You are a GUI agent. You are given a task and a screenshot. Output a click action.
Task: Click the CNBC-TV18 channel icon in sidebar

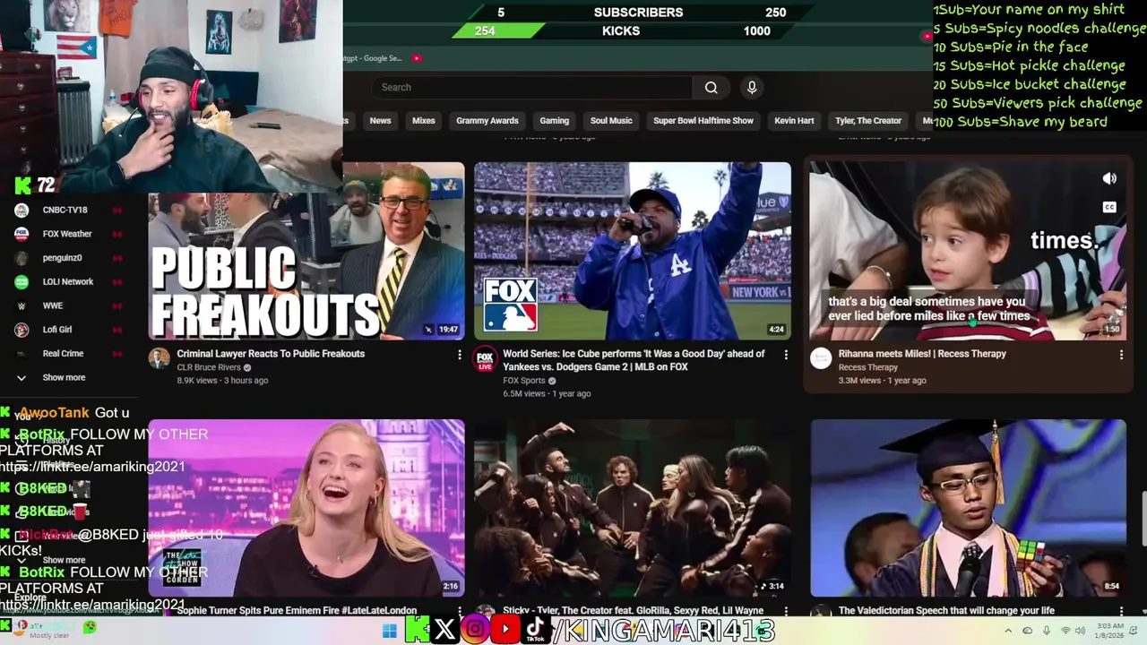[22, 210]
